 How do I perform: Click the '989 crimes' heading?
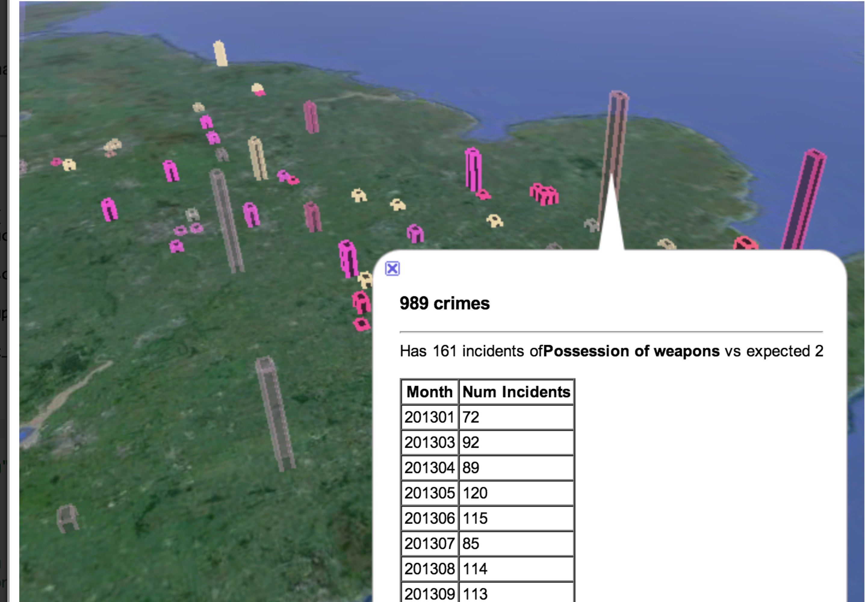445,303
